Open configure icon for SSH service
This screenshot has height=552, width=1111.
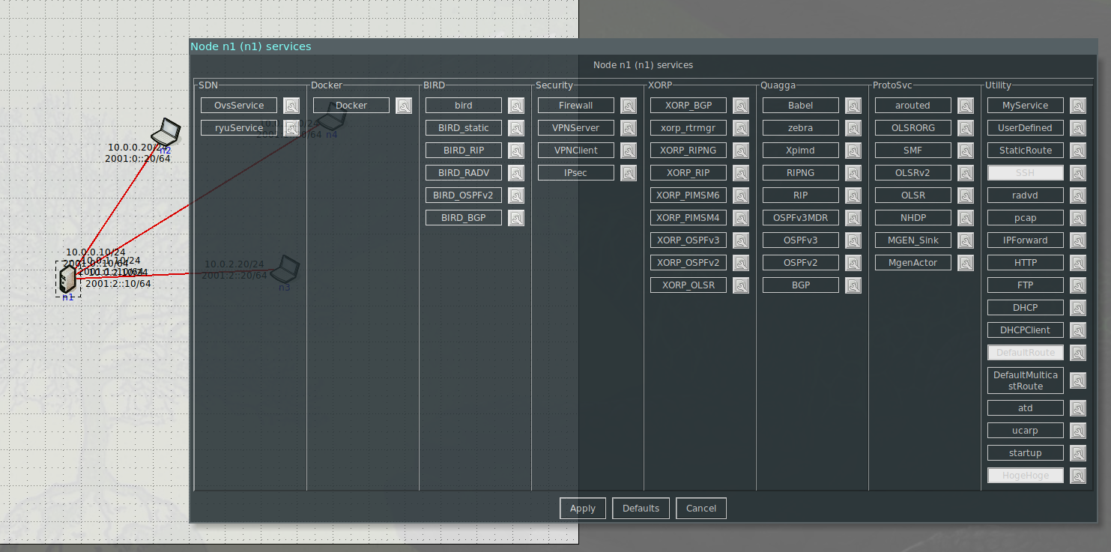(1078, 173)
